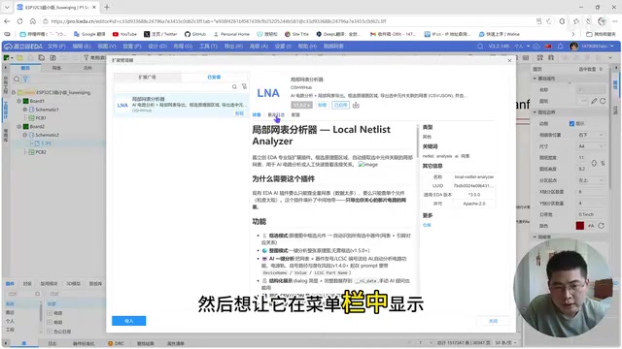Viewport: 622px width, 349px height.
Task: Open the A4 paper size dropdown
Action: coord(590,146)
